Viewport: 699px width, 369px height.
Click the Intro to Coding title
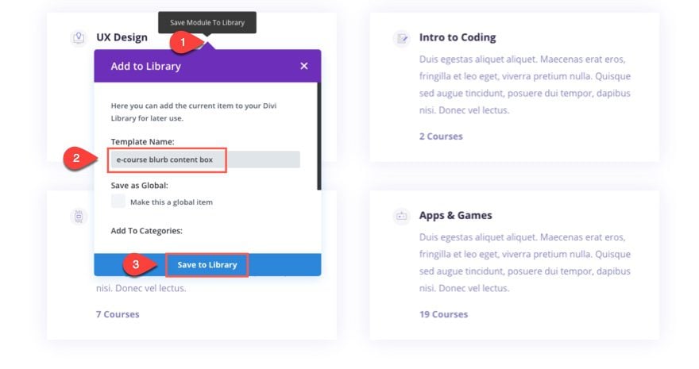[x=458, y=37]
